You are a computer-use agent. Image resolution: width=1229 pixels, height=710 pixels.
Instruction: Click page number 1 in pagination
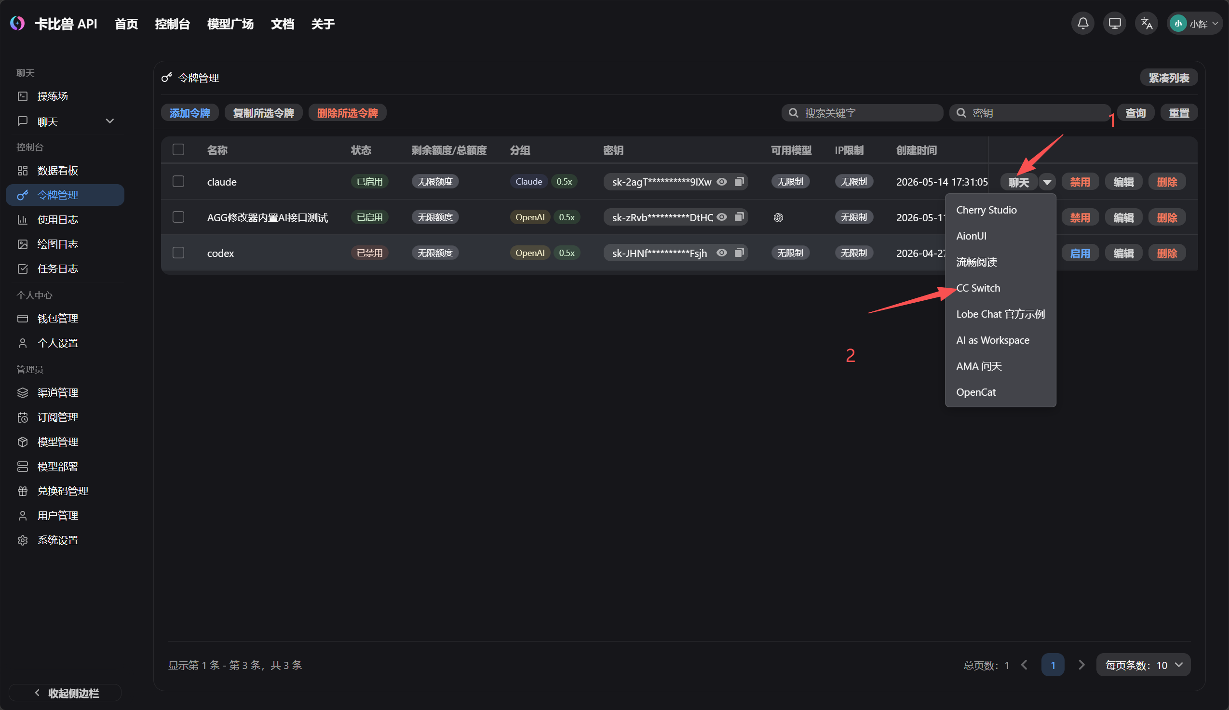(1053, 665)
